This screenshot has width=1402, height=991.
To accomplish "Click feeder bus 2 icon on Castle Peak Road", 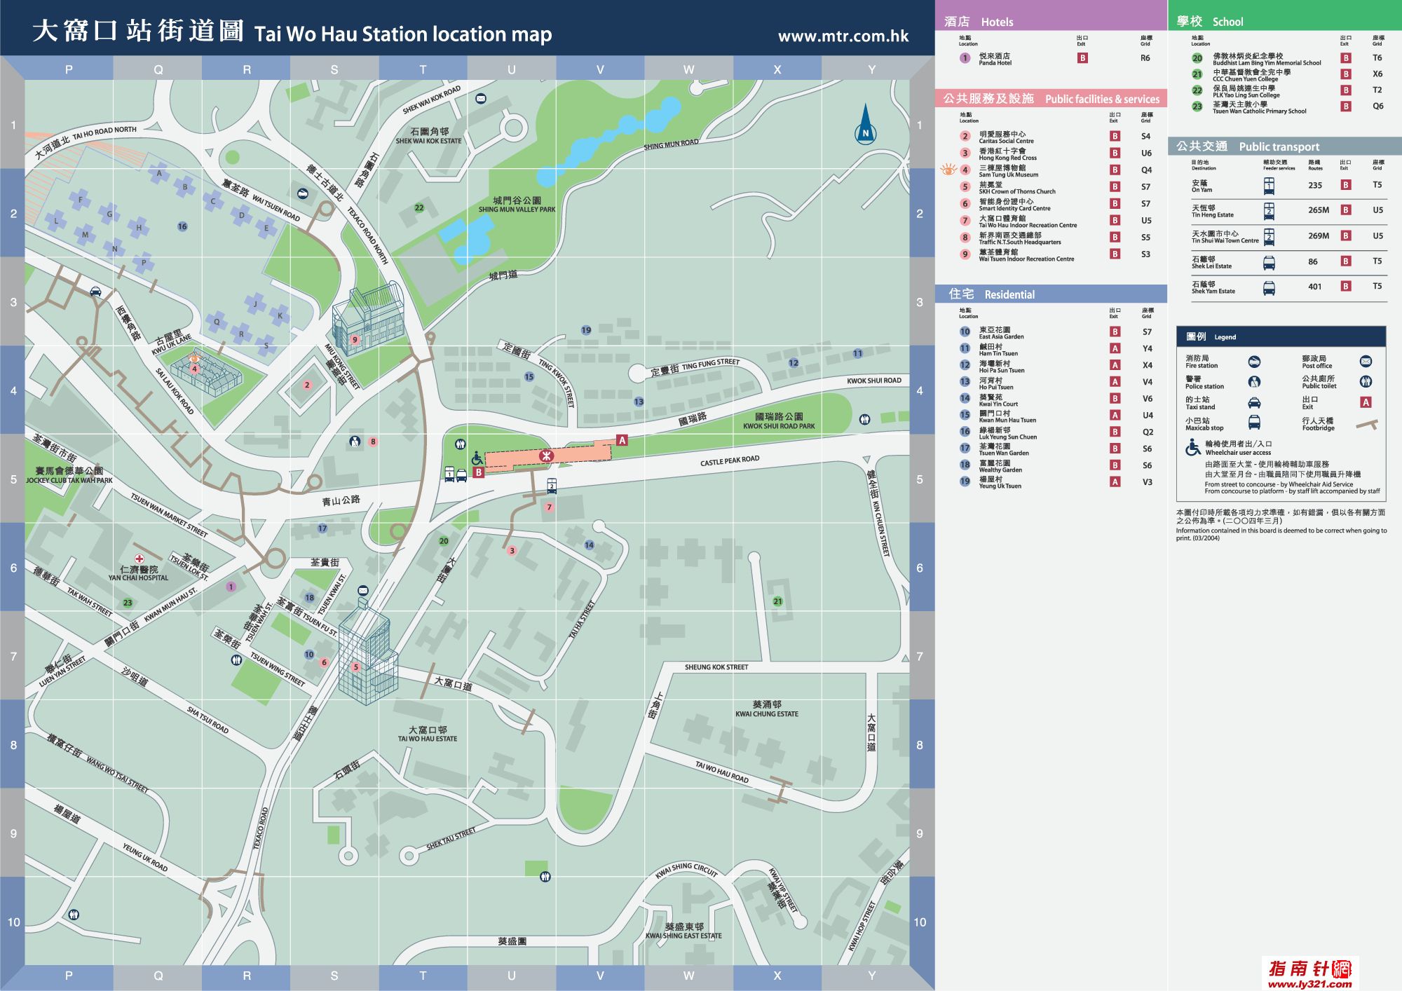I will click(552, 485).
